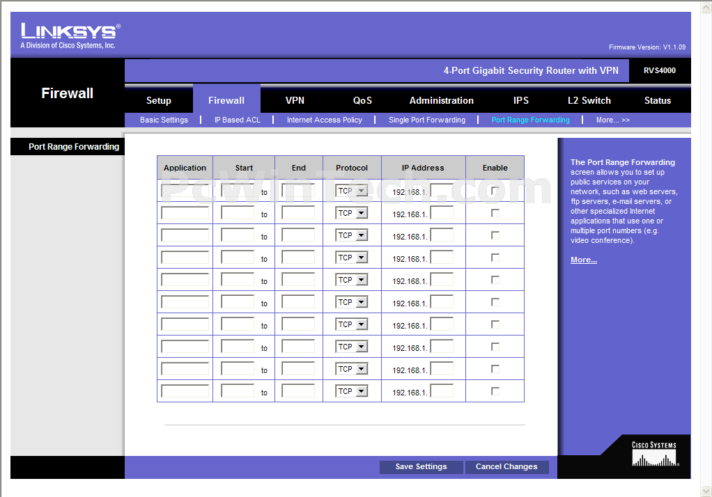Expand ninth row TCP dropdown
This screenshot has width=712, height=497.
[352, 368]
